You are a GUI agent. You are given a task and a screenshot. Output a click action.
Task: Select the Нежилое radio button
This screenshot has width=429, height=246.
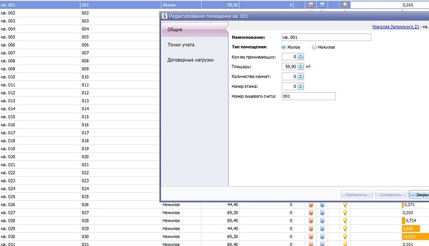coord(314,47)
